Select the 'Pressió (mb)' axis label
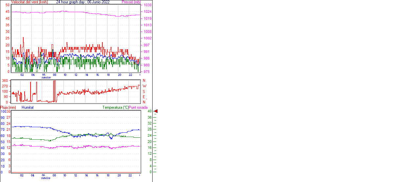Screen dimensions: 420x182 (x=131, y=2)
